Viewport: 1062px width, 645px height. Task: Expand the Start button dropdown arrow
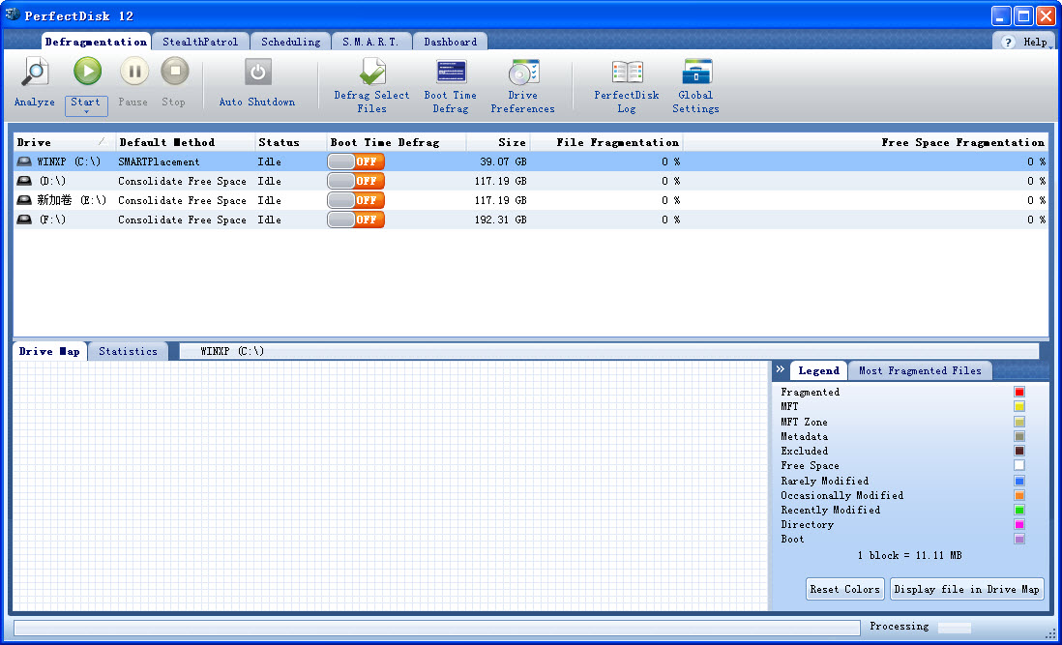[86, 112]
